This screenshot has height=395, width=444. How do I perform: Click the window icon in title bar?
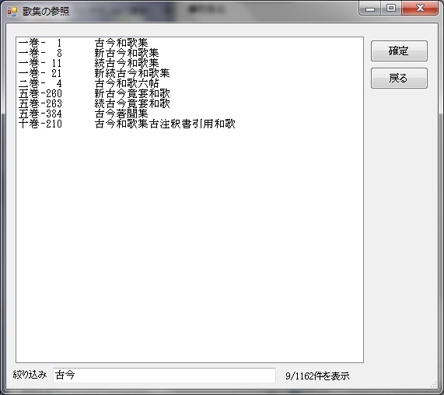click(12, 12)
